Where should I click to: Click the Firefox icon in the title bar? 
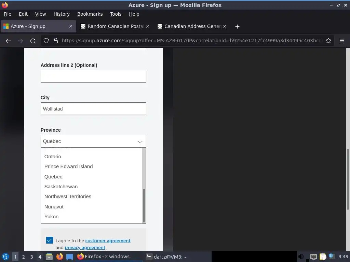(x=5, y=5)
